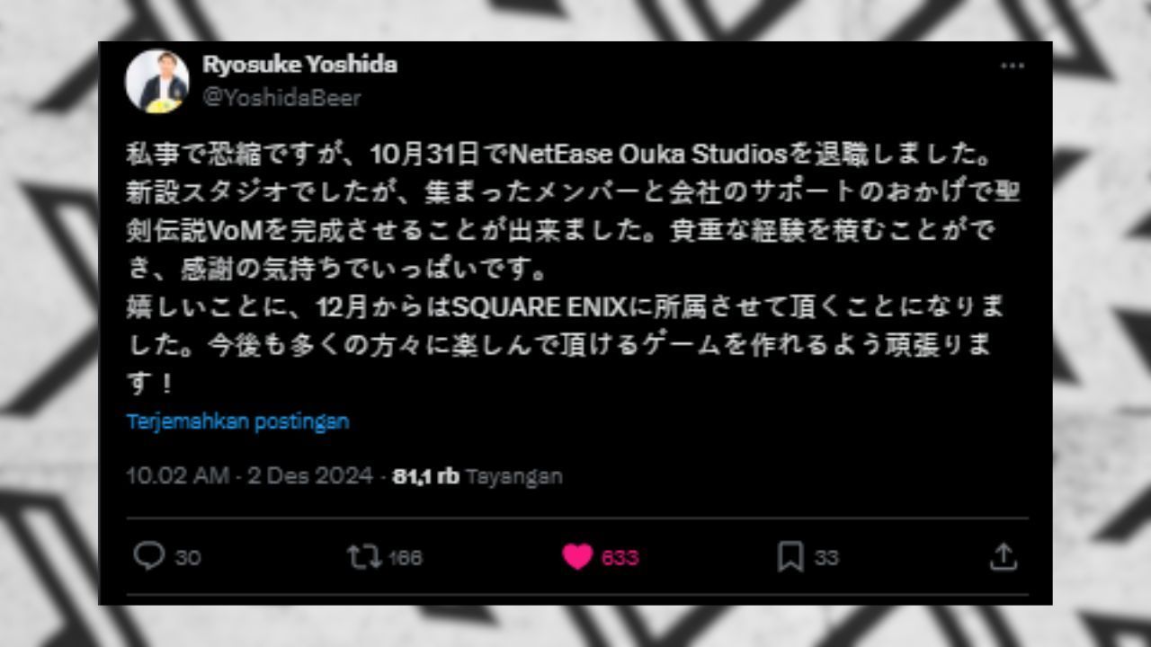Click the last line of the post text
The height and width of the screenshot is (647, 1151).
click(x=148, y=384)
